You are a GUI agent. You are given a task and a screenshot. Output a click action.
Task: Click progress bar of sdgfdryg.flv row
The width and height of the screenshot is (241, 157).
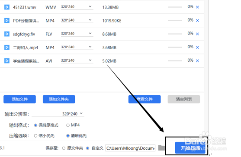coord(175,34)
